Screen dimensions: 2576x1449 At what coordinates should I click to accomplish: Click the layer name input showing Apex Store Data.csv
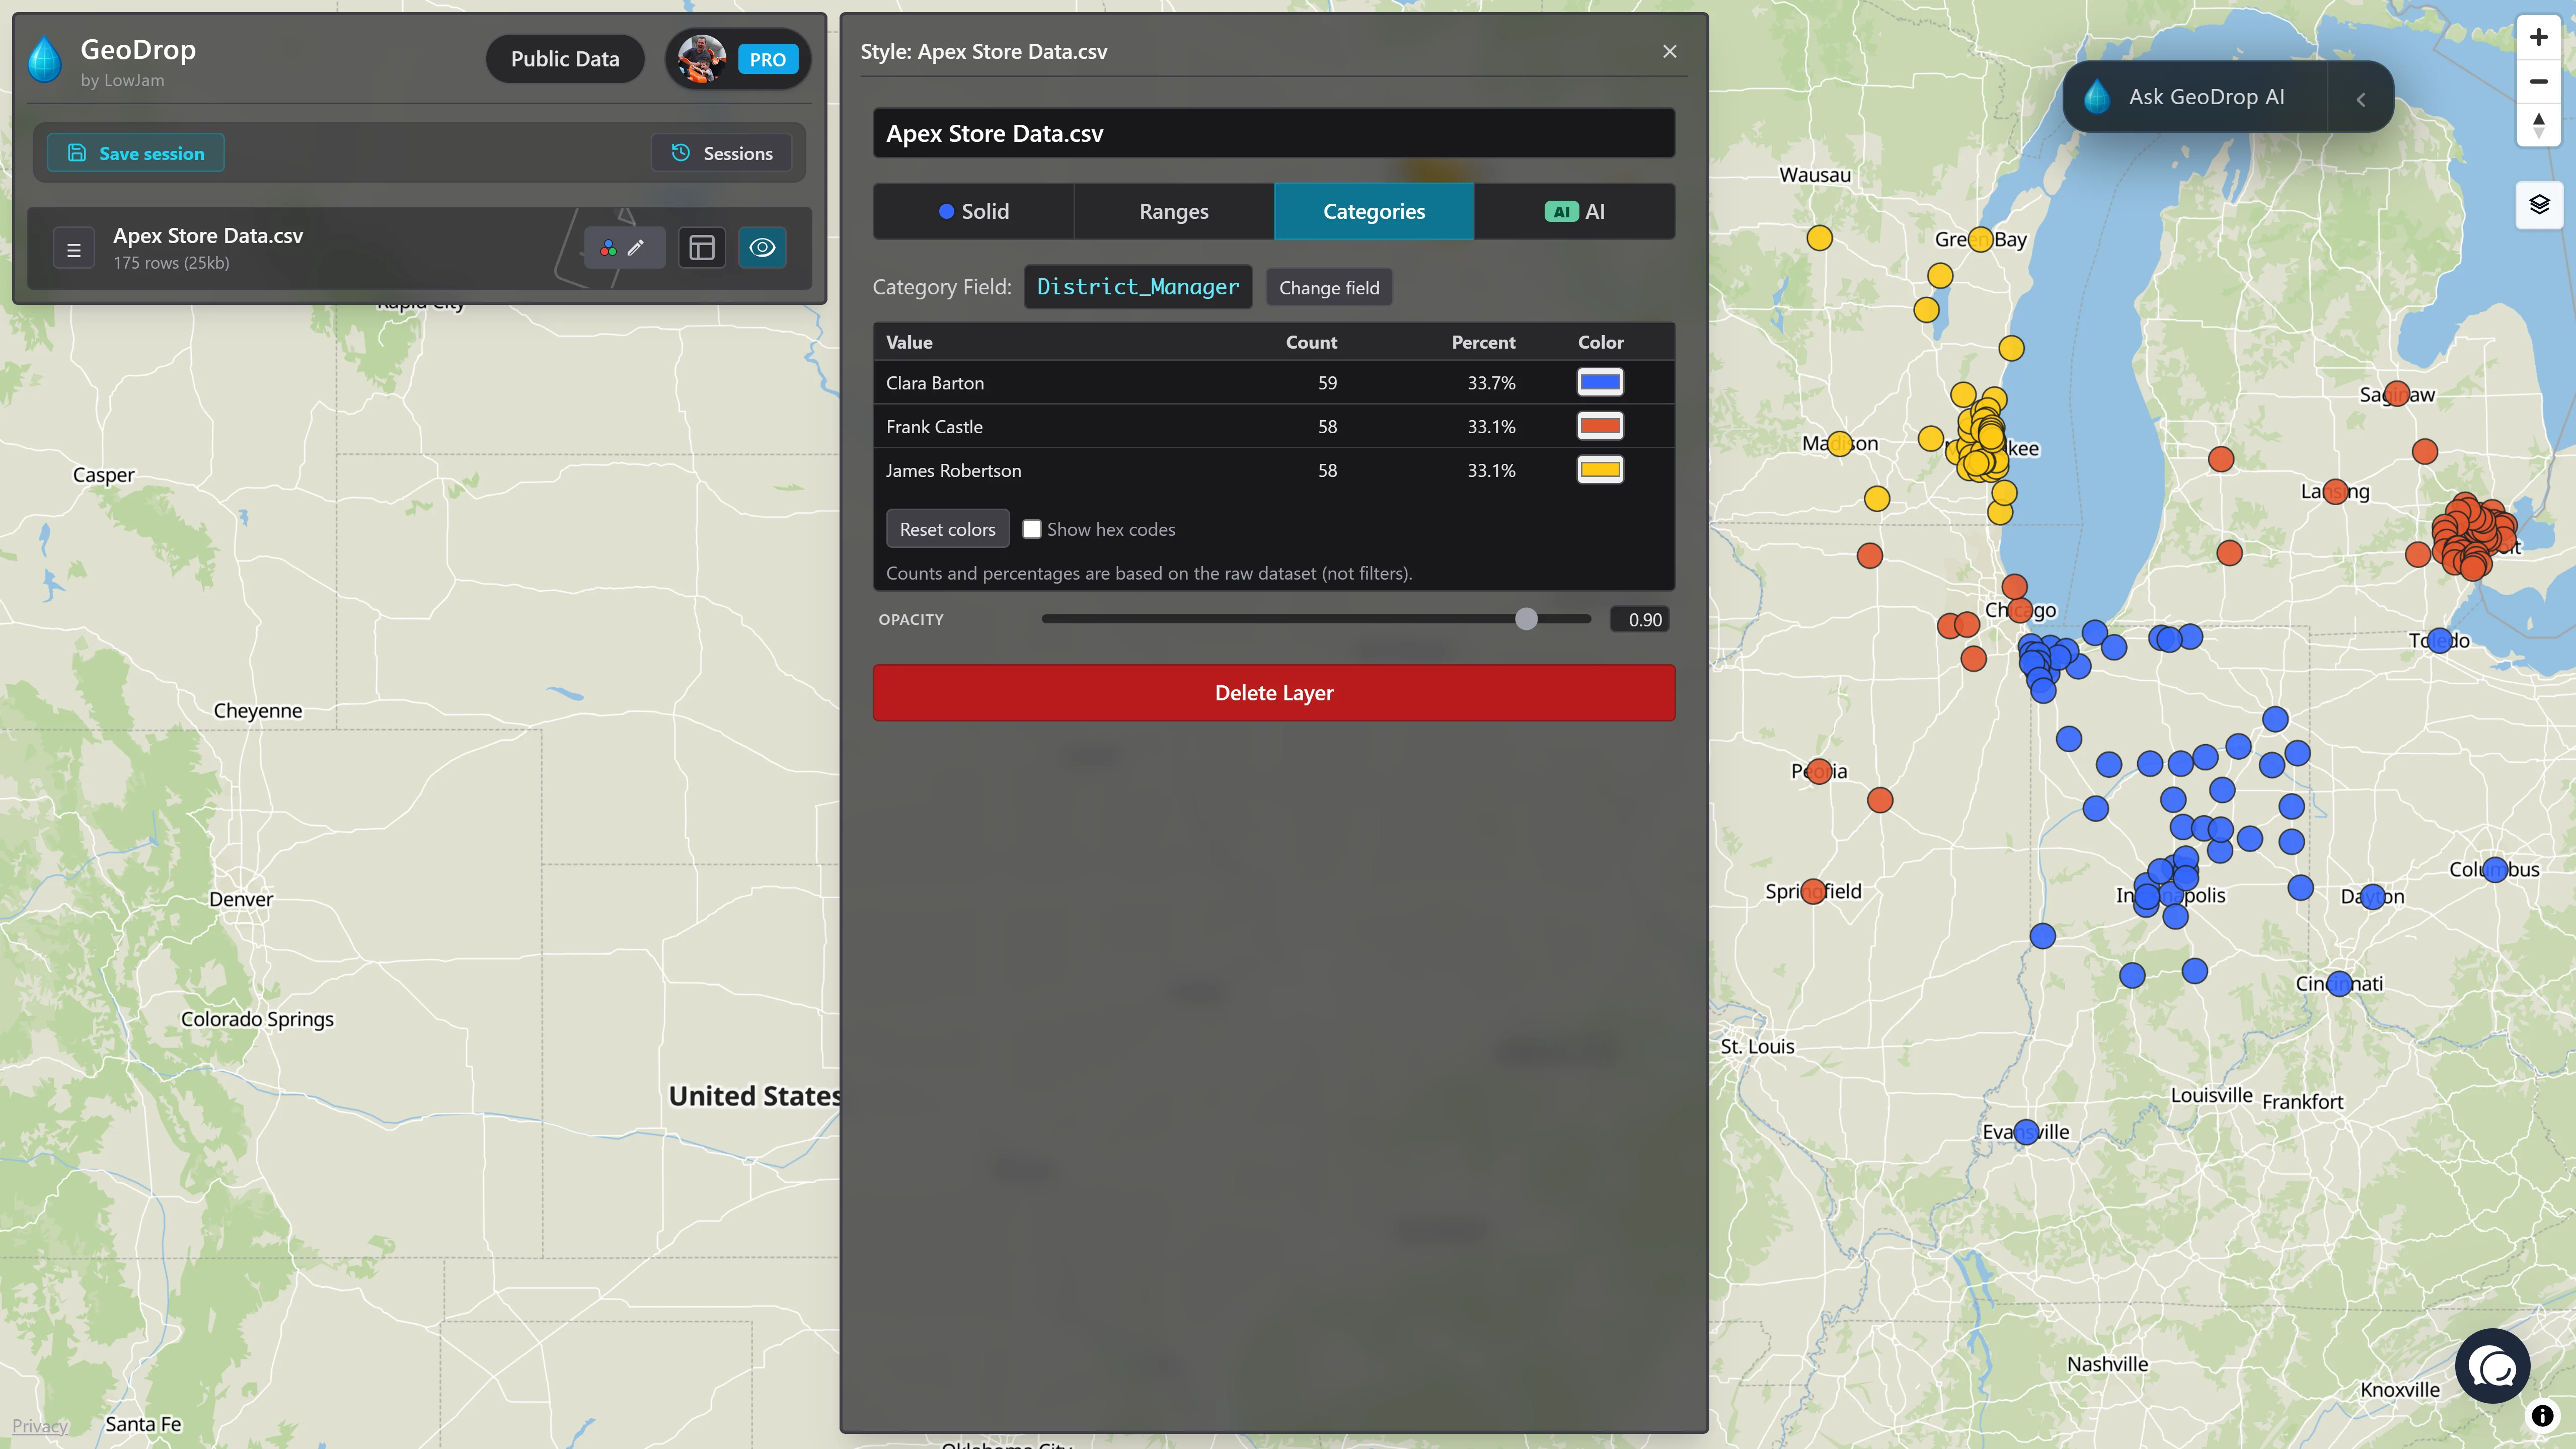click(1273, 133)
